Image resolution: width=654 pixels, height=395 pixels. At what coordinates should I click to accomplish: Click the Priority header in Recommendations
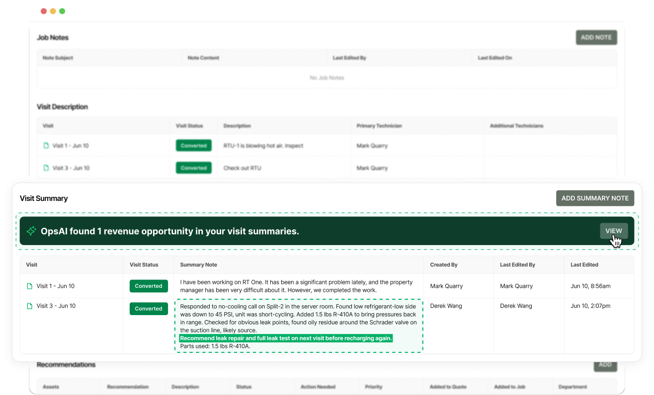(374, 387)
